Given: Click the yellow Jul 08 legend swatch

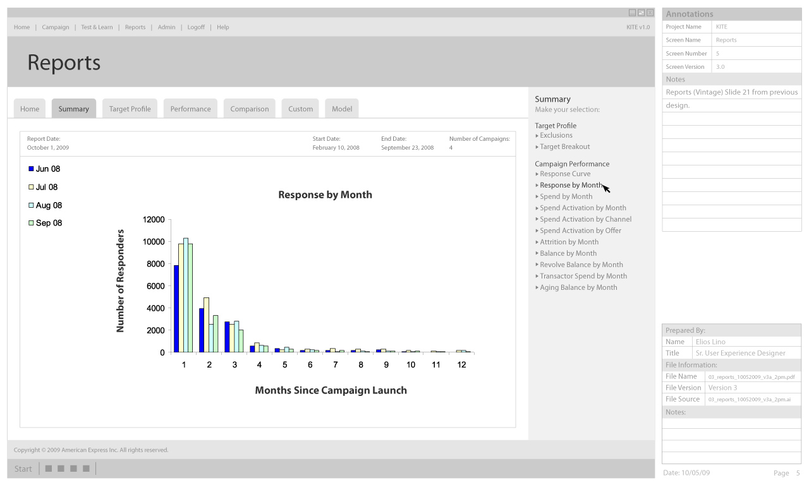Looking at the screenshot, I should coord(31,187).
